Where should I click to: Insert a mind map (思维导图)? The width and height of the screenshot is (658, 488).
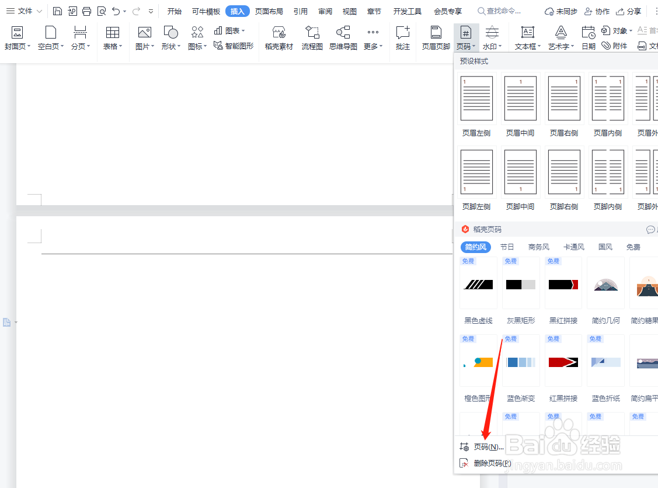point(343,38)
